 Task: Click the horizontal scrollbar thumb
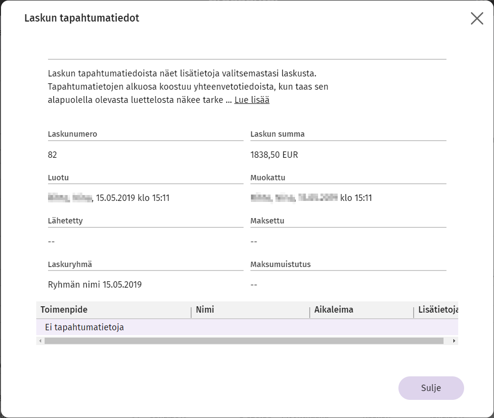pos(244,341)
